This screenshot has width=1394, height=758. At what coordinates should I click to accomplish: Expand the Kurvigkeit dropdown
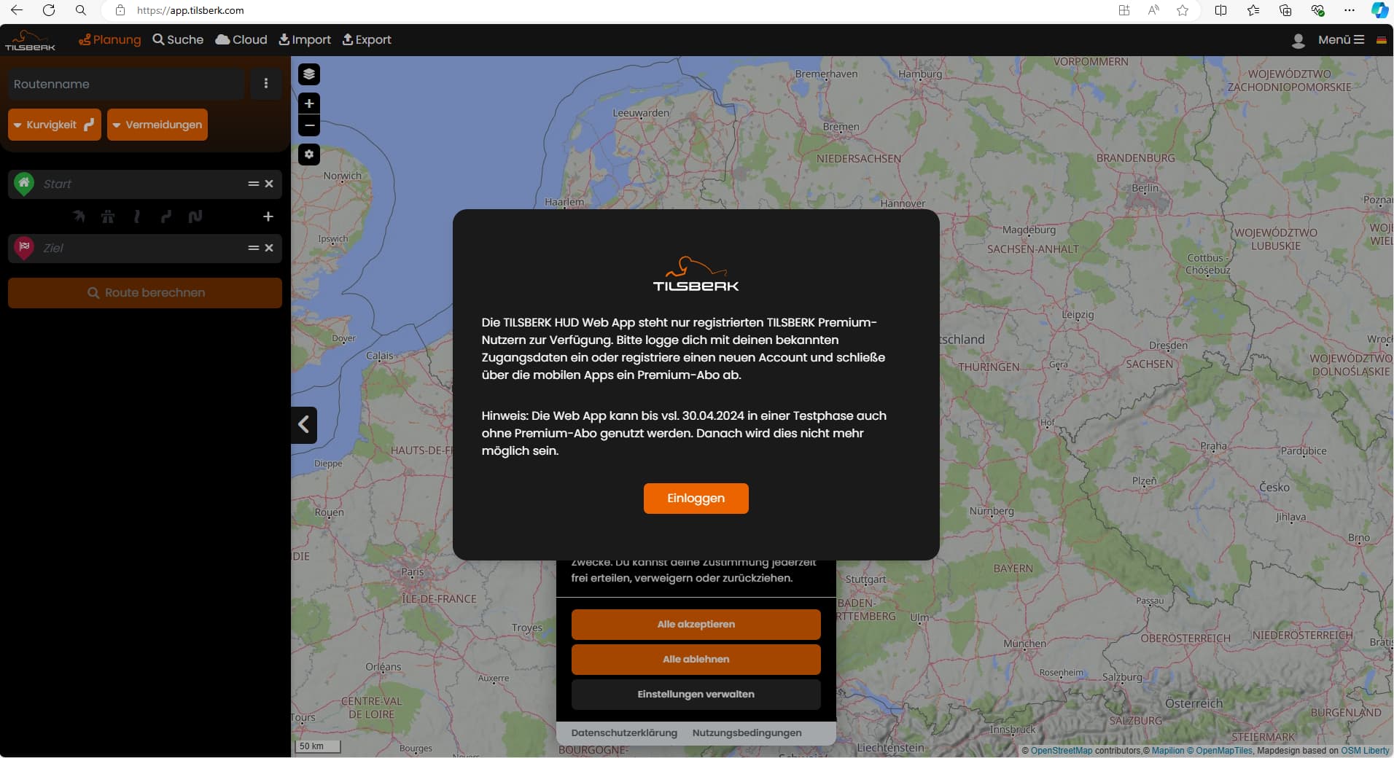tap(55, 125)
